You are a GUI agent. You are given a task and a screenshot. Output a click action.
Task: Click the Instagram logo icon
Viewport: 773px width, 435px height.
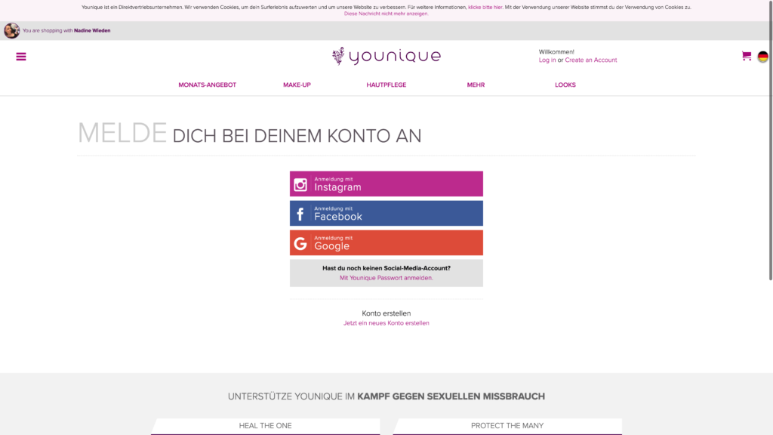(300, 184)
